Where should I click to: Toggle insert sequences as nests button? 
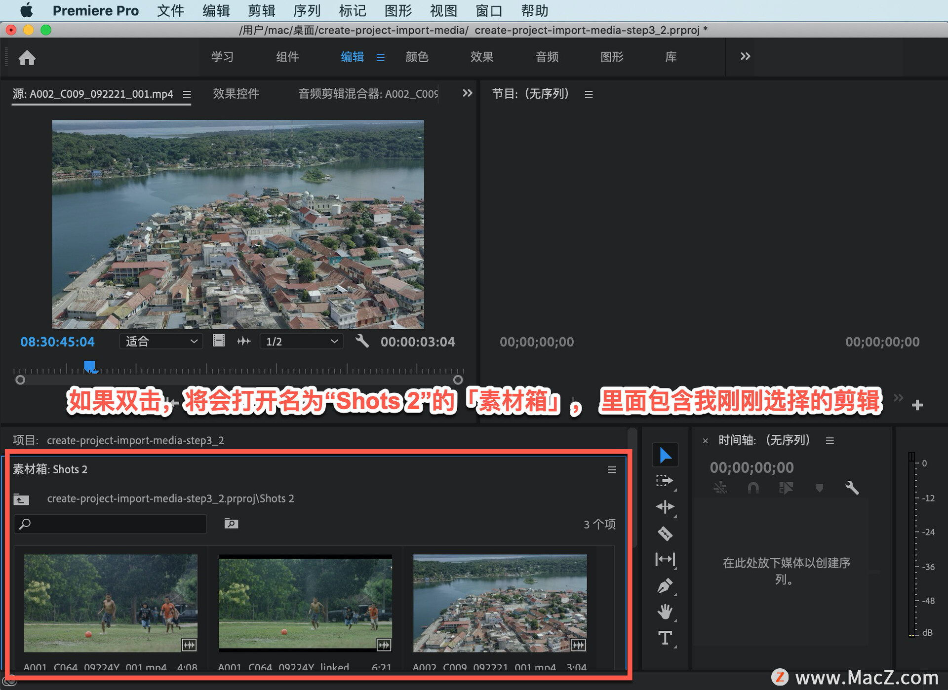pos(720,488)
